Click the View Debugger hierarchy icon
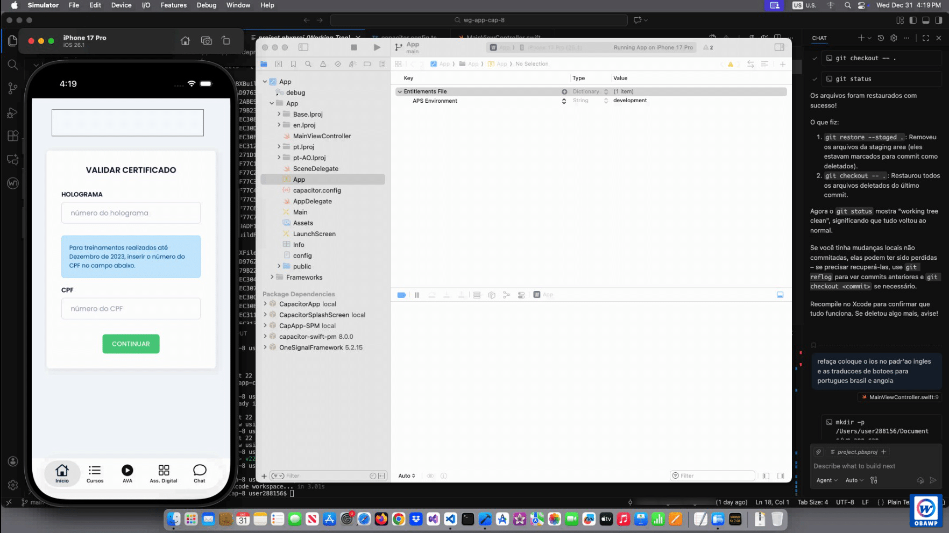The image size is (949, 533). click(491, 295)
